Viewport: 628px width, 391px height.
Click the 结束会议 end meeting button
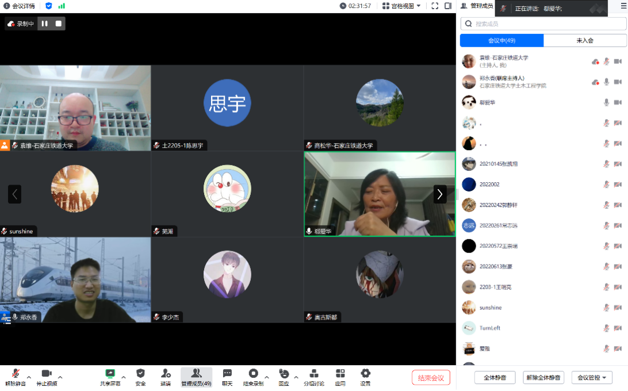point(431,378)
